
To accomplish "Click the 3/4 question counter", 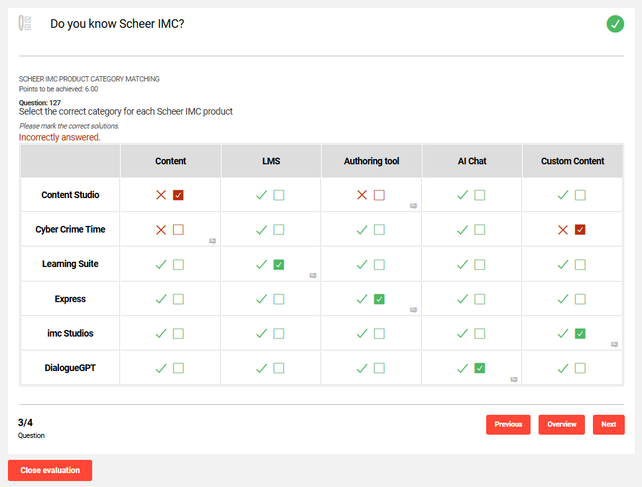I will point(25,422).
